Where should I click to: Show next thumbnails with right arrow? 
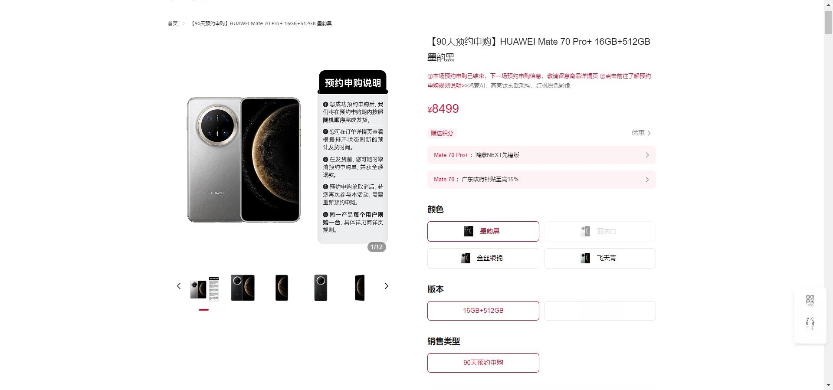(386, 286)
